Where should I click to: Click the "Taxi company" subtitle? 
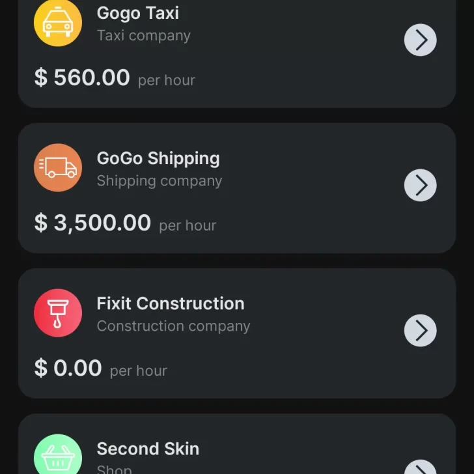coord(143,36)
